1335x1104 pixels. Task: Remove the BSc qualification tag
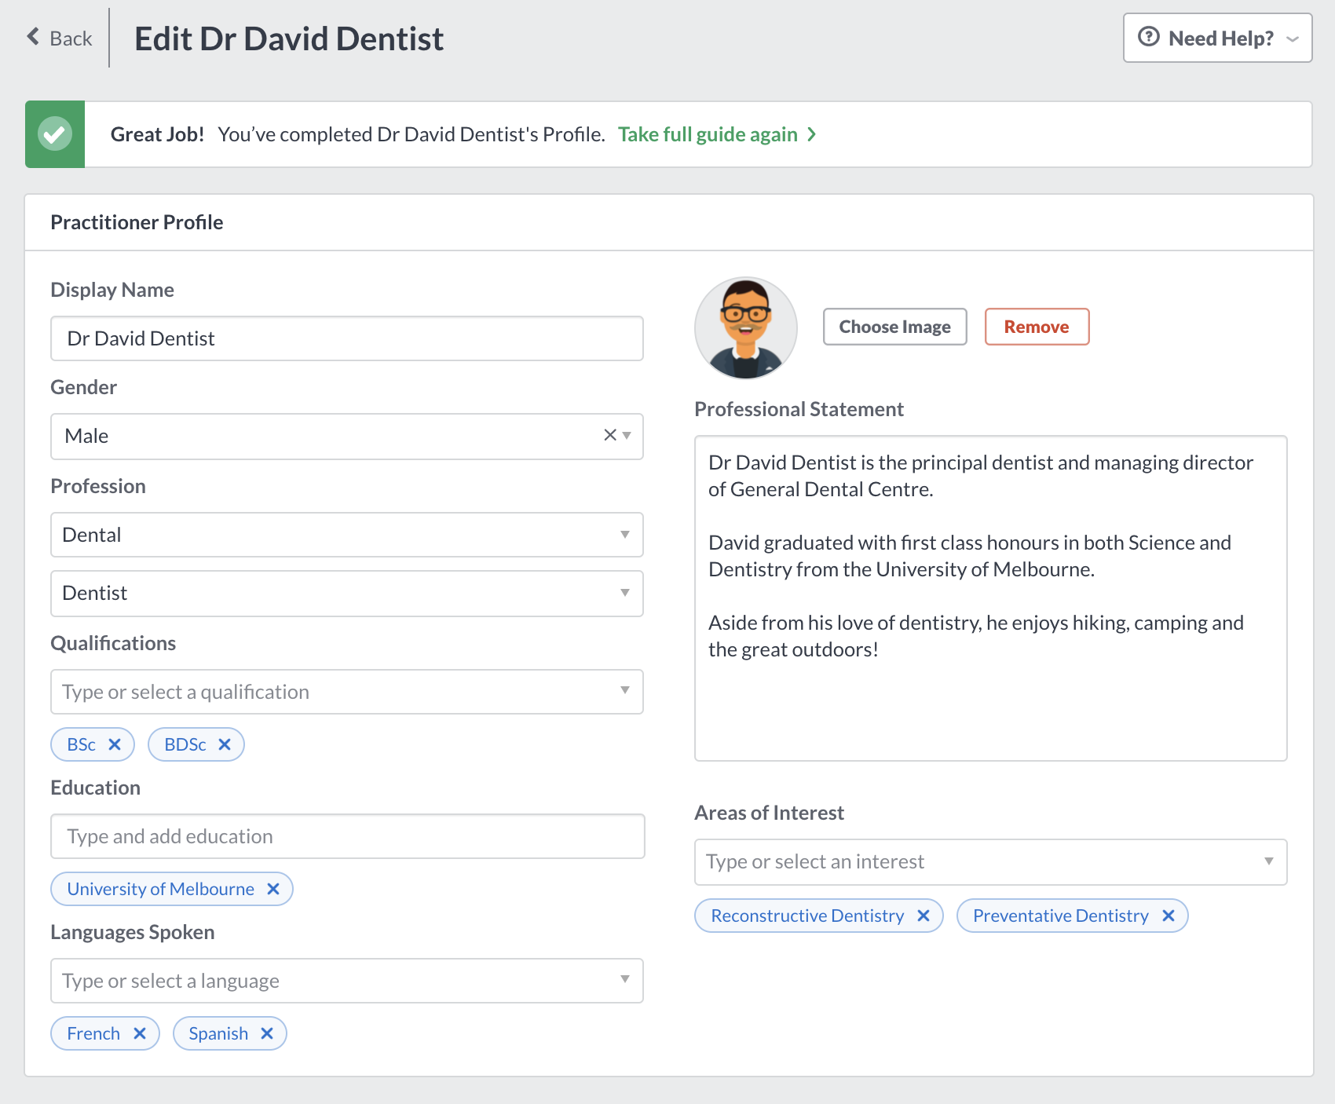(x=115, y=744)
